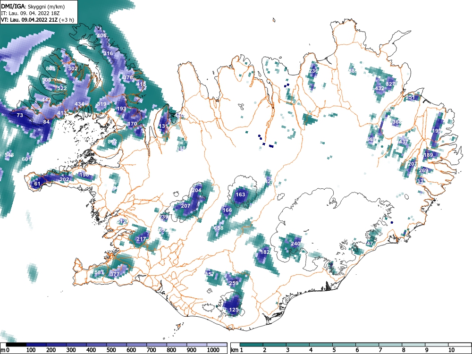Click the map value '240'
This screenshot has width=472, height=354.
click(x=295, y=244)
